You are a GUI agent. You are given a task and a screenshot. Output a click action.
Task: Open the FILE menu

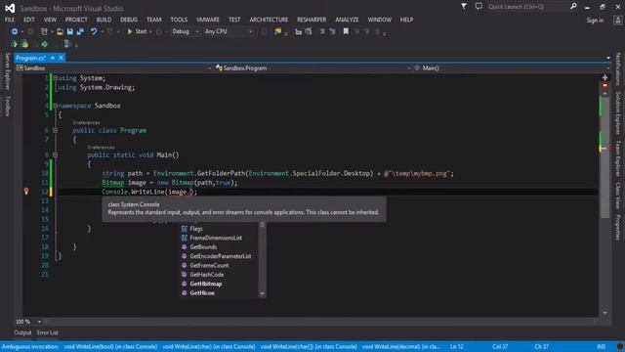coord(10,20)
